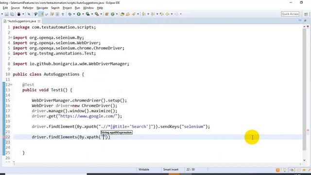Click the light bulb tip icon in status bar
The image size is (311, 175).
coord(285,170)
